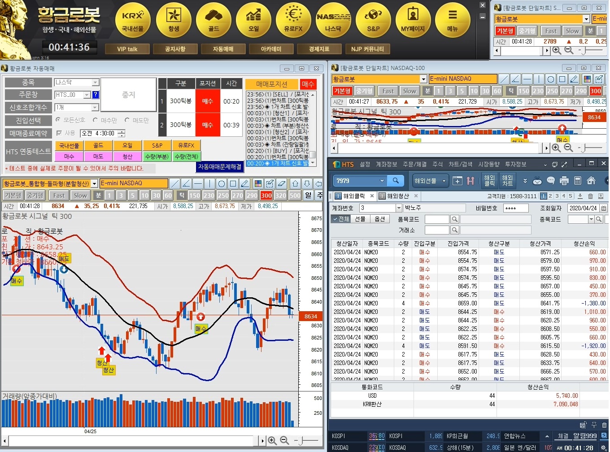The height and width of the screenshot is (452, 610).
Task: Click the HTS printer icon
Action: coord(564,181)
